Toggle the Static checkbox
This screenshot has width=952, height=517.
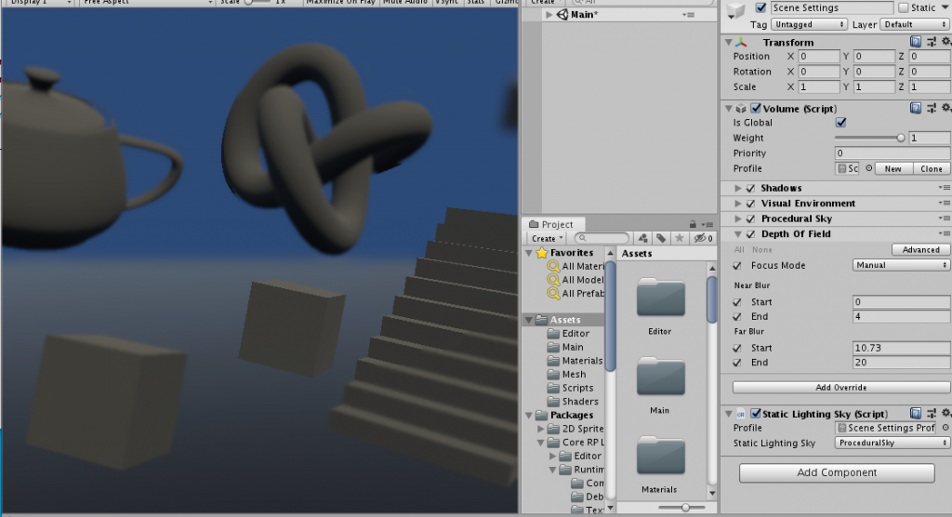(x=904, y=7)
